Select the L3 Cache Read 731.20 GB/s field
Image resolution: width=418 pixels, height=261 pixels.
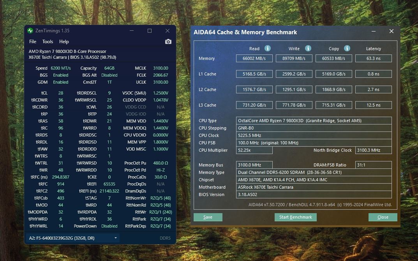click(254, 105)
